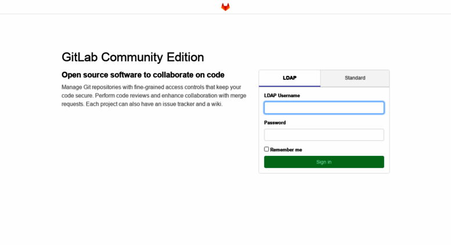Click the Manage Git repositories description paragraph
Image resolution: width=451 pixels, height=245 pixels.
pyautogui.click(x=154, y=96)
